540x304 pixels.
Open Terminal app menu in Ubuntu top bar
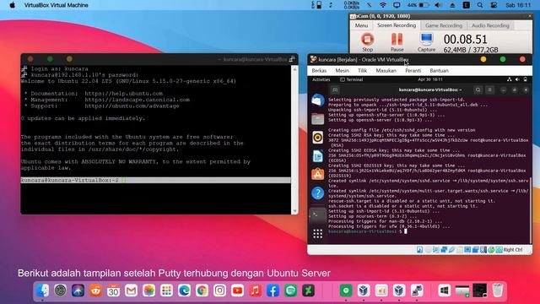click(352, 79)
